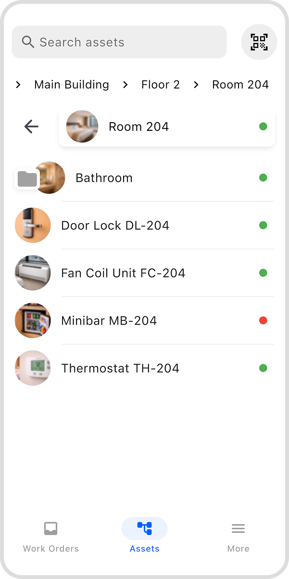Switch to the Work Orders tab

pyautogui.click(x=51, y=549)
